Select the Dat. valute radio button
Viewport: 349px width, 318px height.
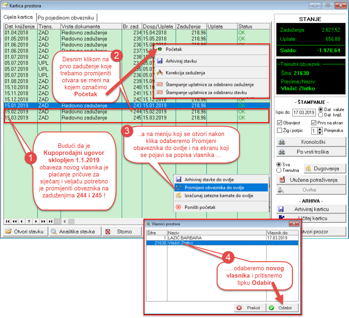click(321, 109)
